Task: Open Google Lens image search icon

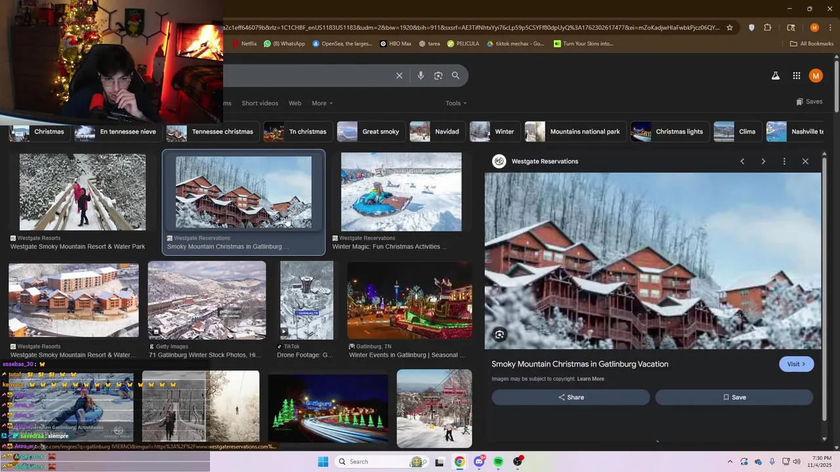Action: pos(438,75)
